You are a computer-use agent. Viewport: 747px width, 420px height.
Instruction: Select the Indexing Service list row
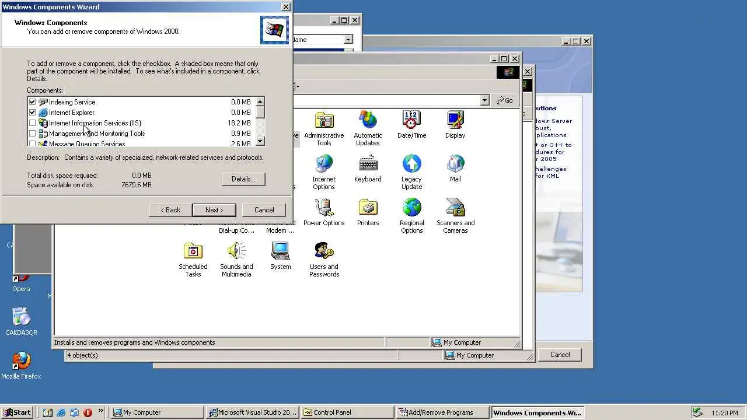[x=140, y=102]
